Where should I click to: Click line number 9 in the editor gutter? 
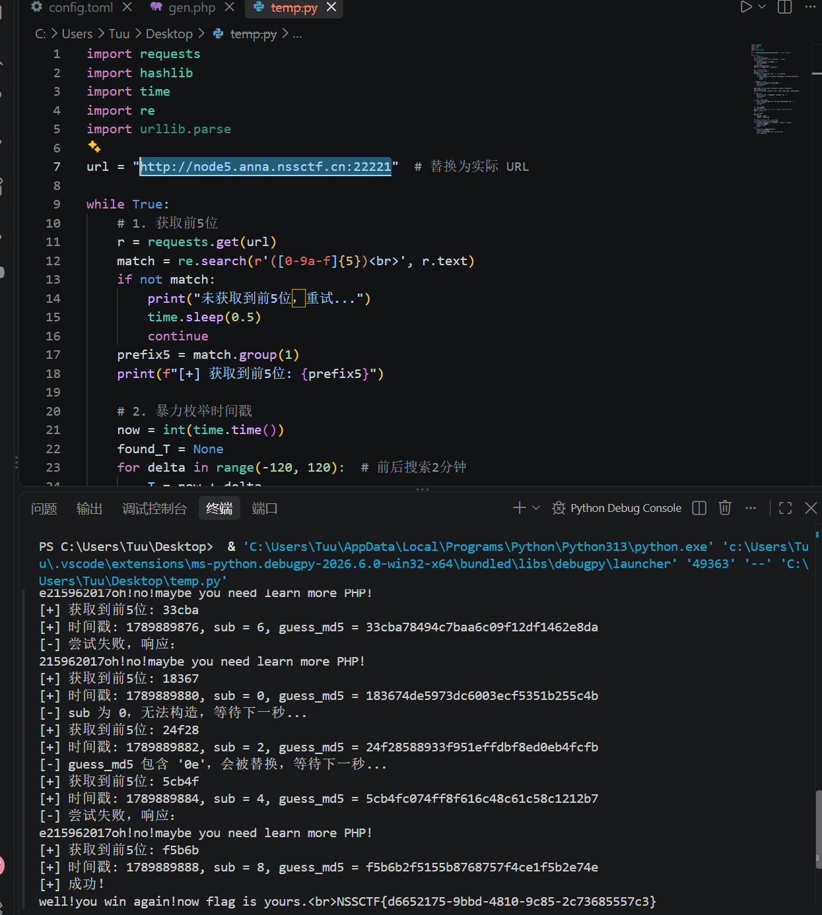(57, 205)
